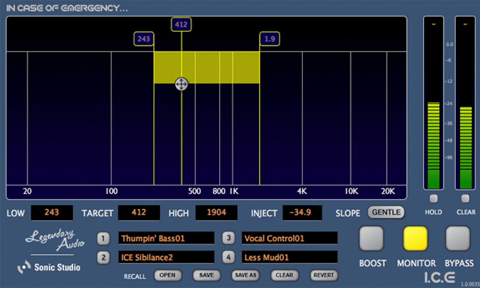The width and height of the screenshot is (480, 288).
Task: Click the 1.9 high frequency marker flag
Action: click(x=269, y=39)
